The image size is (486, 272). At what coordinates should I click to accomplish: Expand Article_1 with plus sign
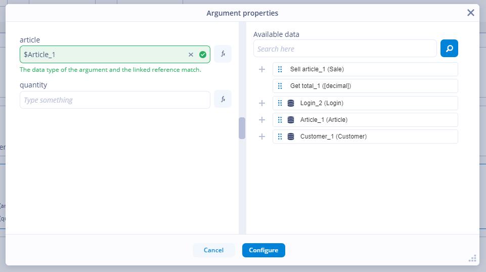click(262, 120)
